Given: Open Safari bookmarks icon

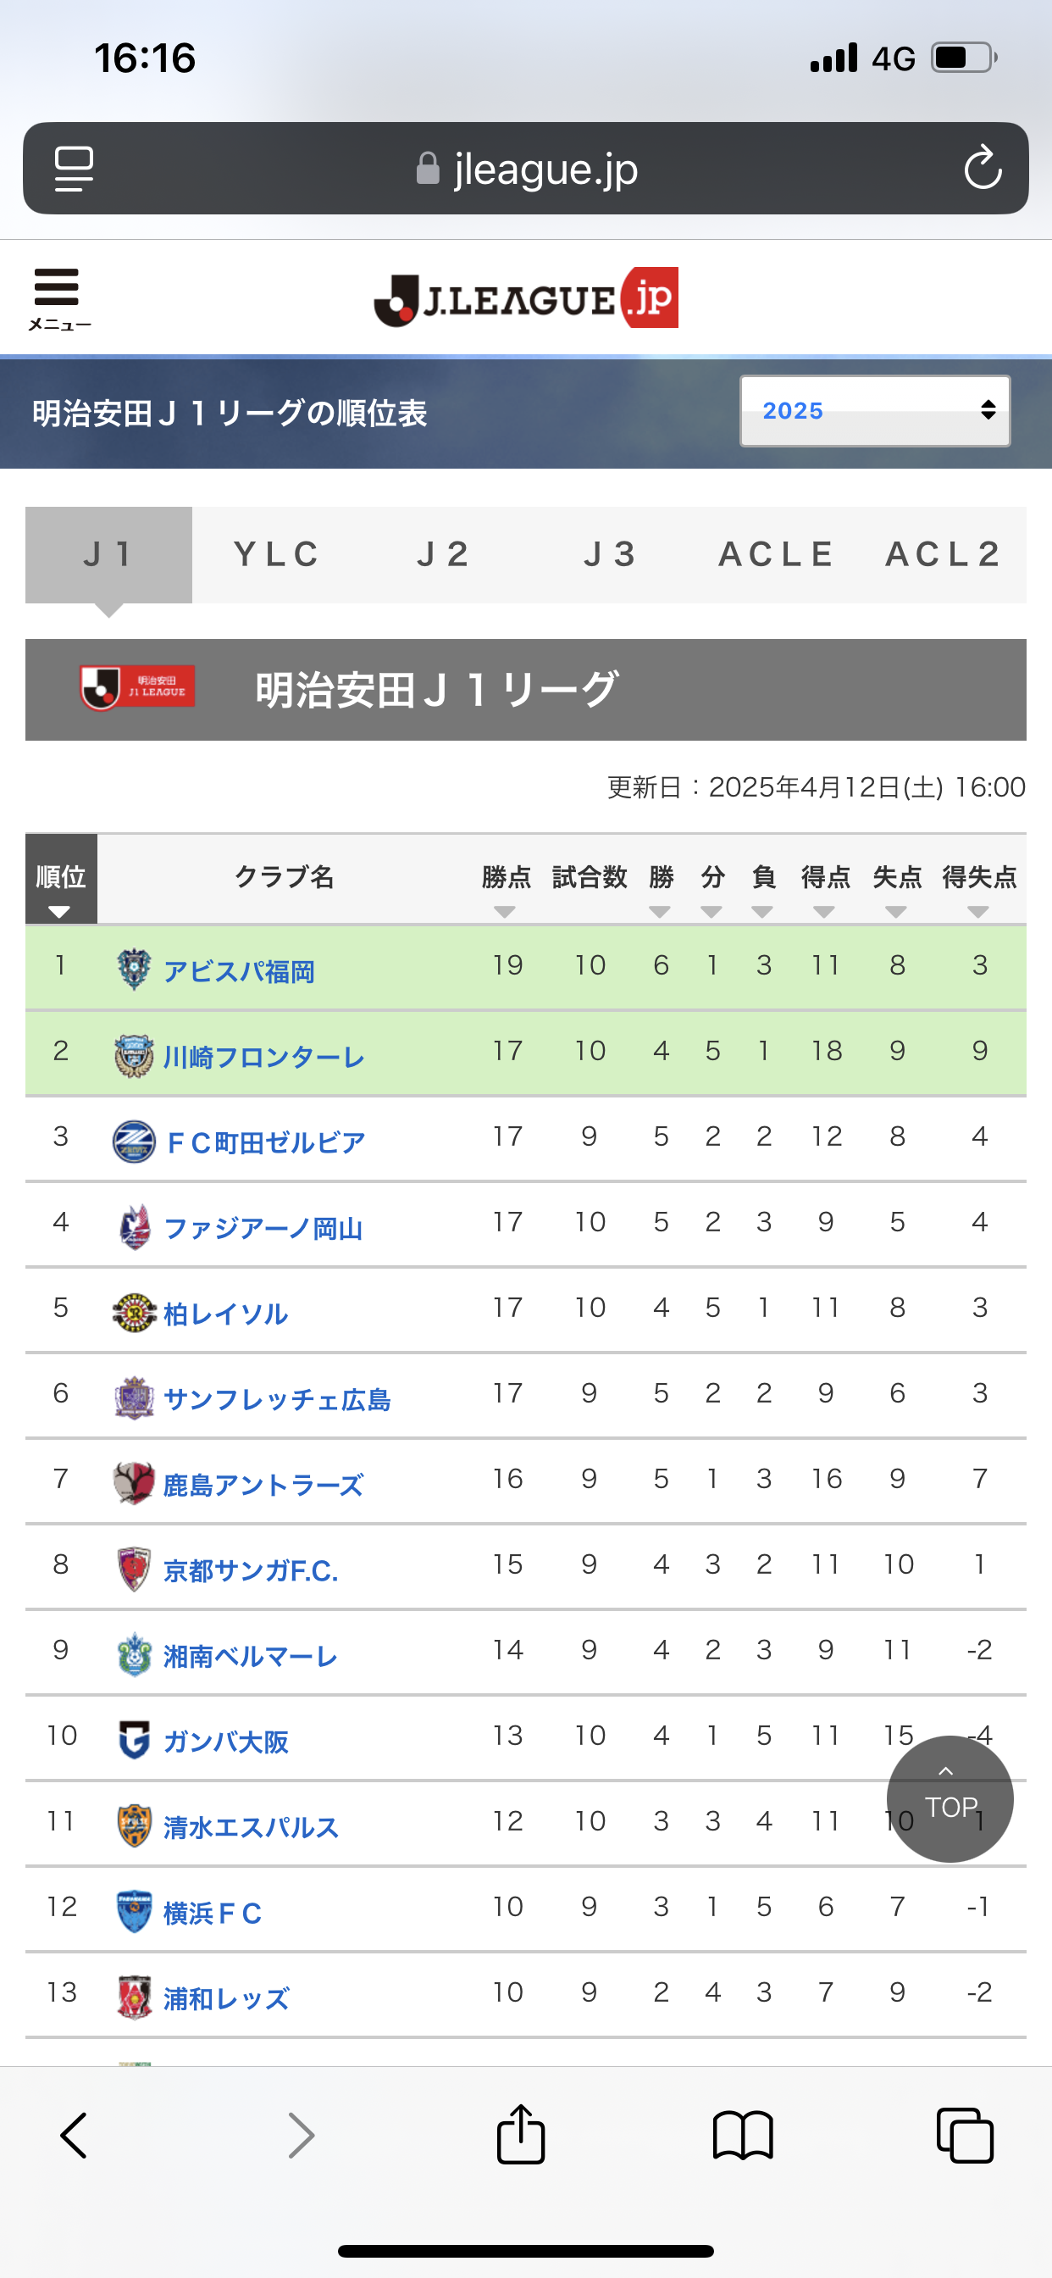Looking at the screenshot, I should point(743,2134).
